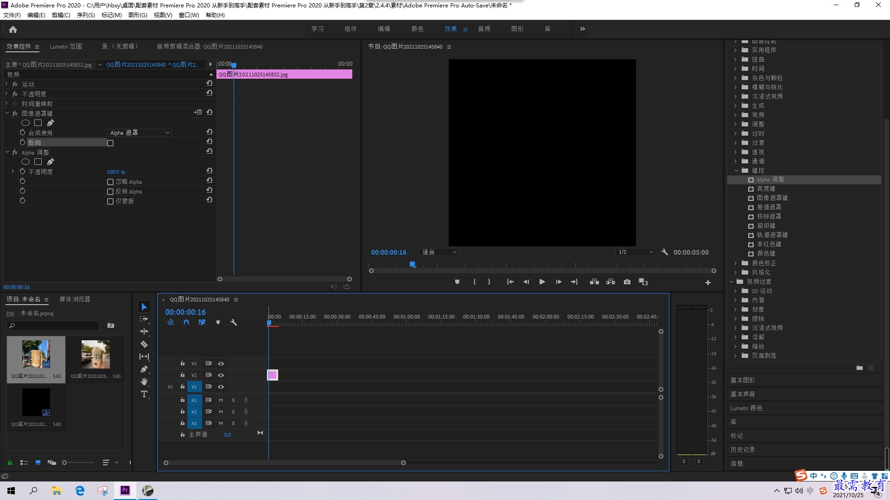Step forward one frame in Program monitor

click(x=559, y=282)
